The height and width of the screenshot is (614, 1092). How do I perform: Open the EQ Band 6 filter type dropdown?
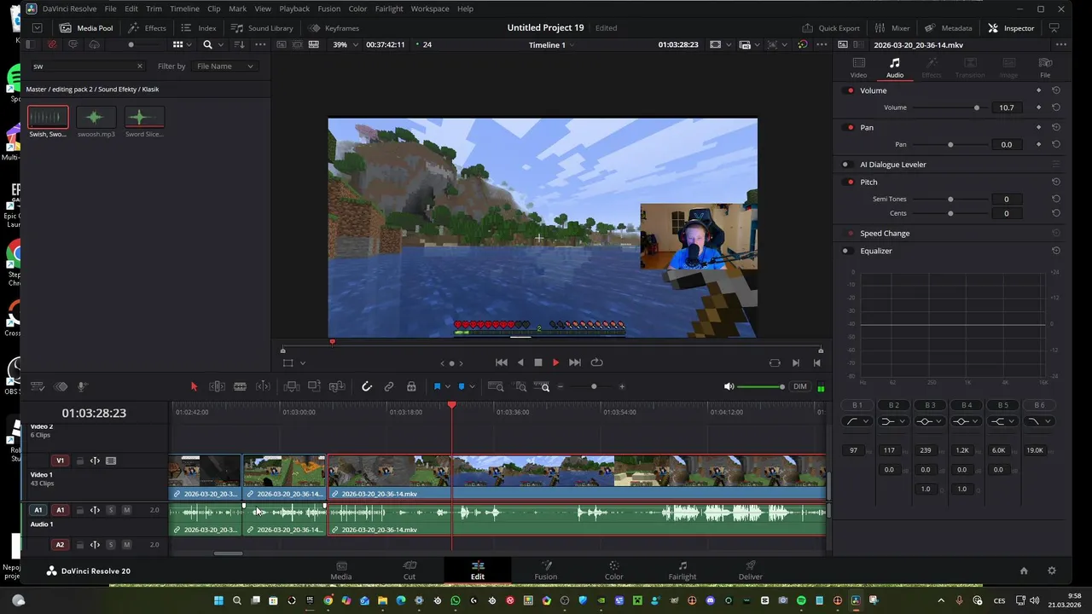click(1038, 421)
